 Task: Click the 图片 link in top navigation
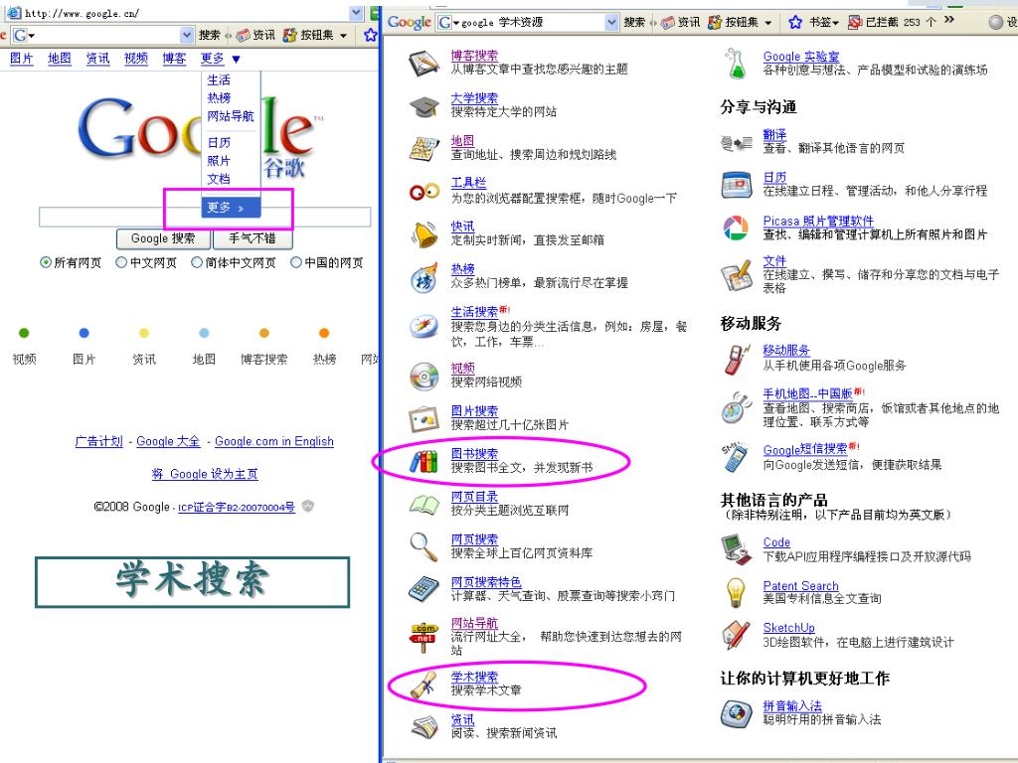(x=22, y=59)
